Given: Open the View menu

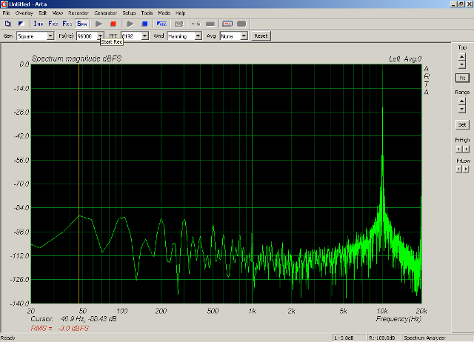Looking at the screenshot, I should pos(58,13).
